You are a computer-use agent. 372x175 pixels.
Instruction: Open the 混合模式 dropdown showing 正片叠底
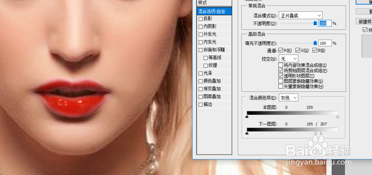pyautogui.click(x=301, y=16)
